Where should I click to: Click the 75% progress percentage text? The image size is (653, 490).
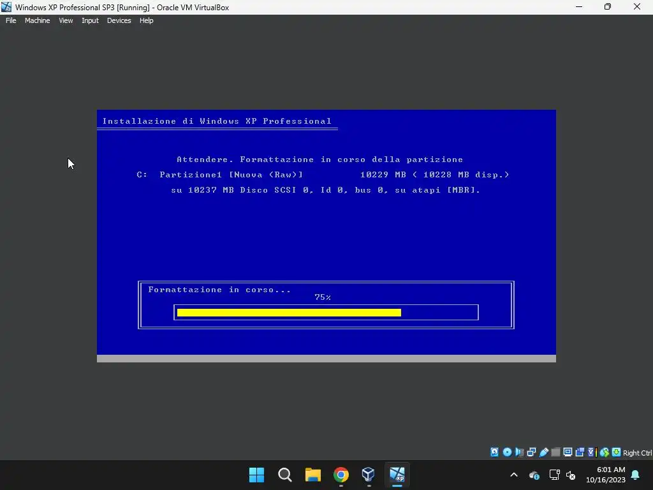[323, 297]
